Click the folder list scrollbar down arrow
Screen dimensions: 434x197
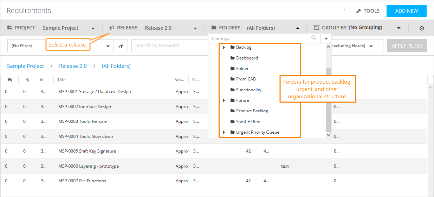(x=329, y=135)
